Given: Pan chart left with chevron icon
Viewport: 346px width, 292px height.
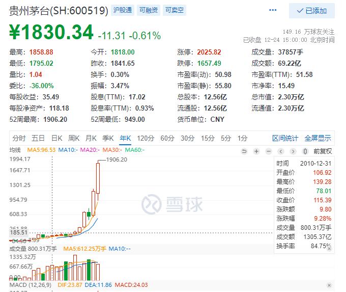Looking at the screenshot, I should point(281,151).
